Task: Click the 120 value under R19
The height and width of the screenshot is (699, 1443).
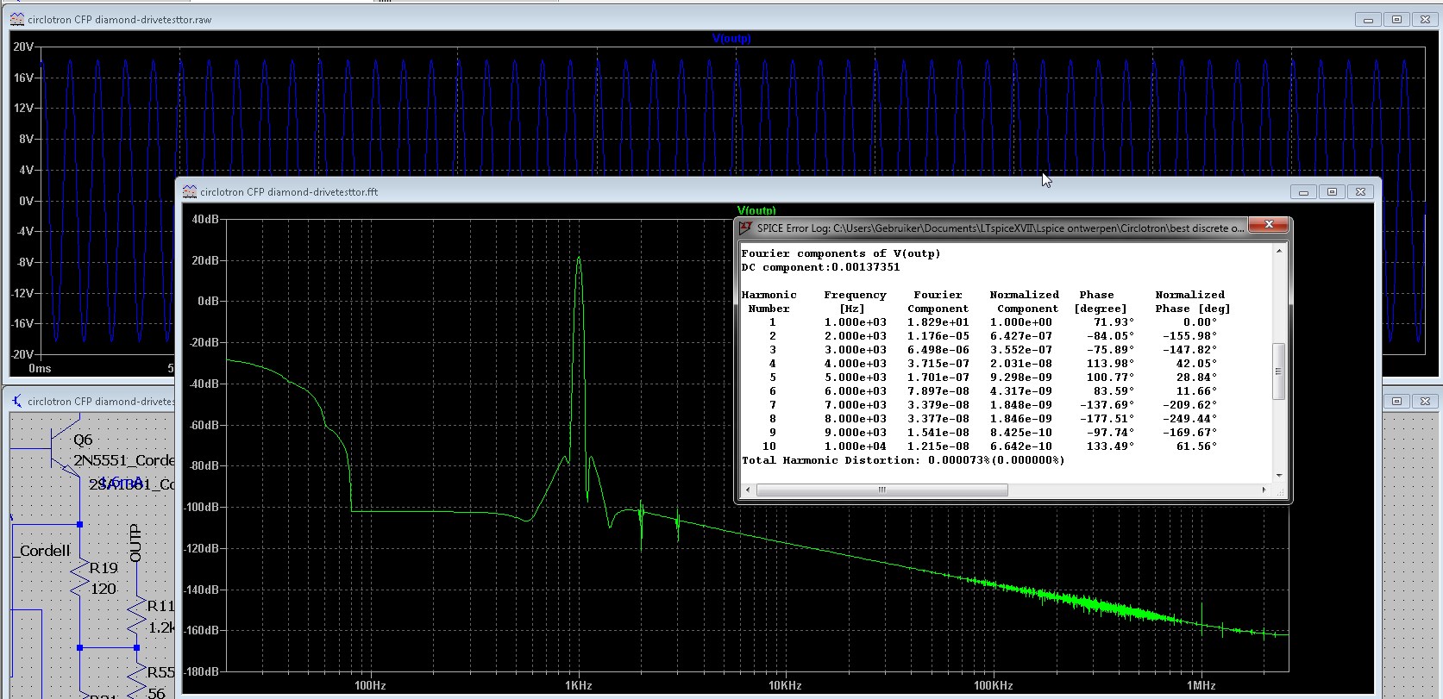Action: click(104, 589)
